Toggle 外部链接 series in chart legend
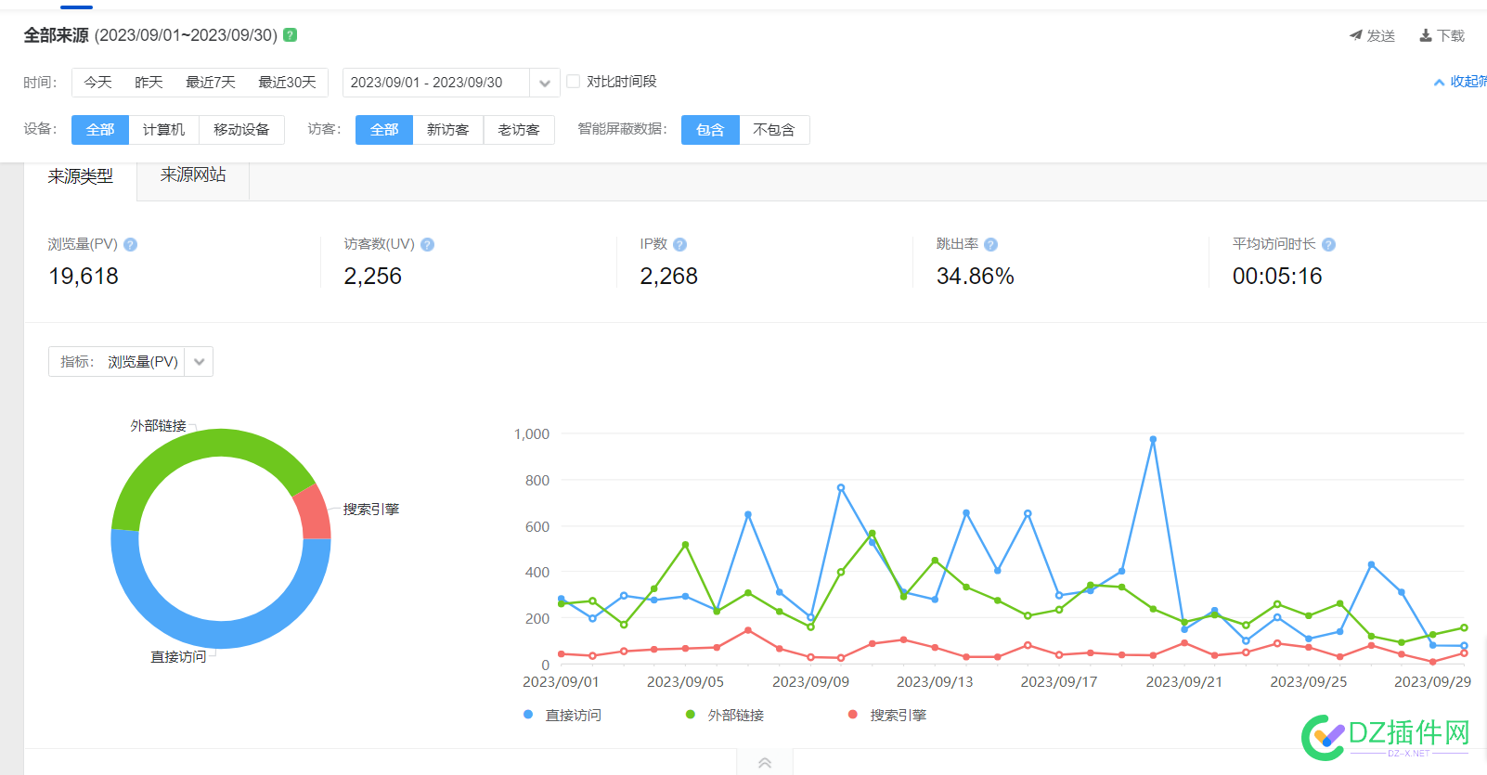The width and height of the screenshot is (1487, 775). [x=725, y=715]
